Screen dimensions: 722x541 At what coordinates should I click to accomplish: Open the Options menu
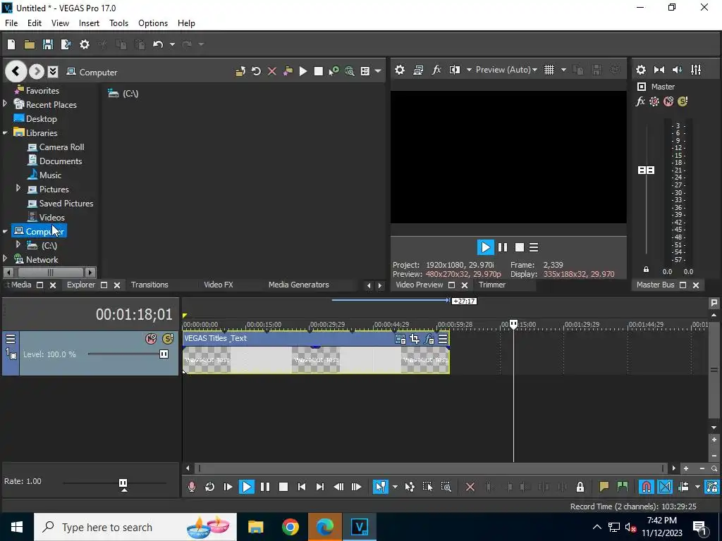153,23
